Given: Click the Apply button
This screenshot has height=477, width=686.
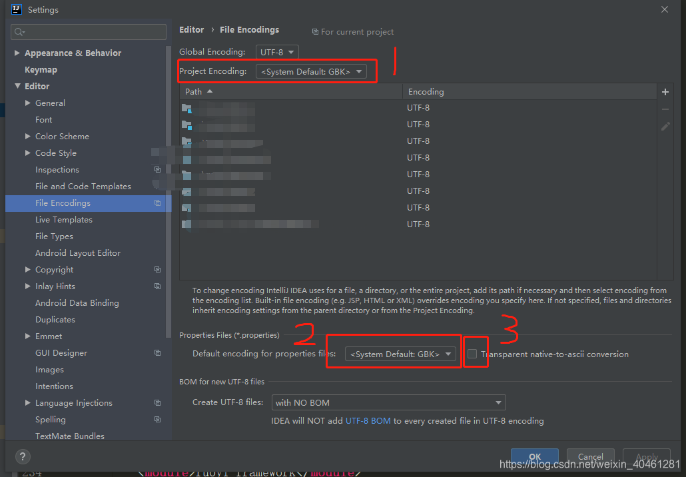Looking at the screenshot, I should click(647, 457).
